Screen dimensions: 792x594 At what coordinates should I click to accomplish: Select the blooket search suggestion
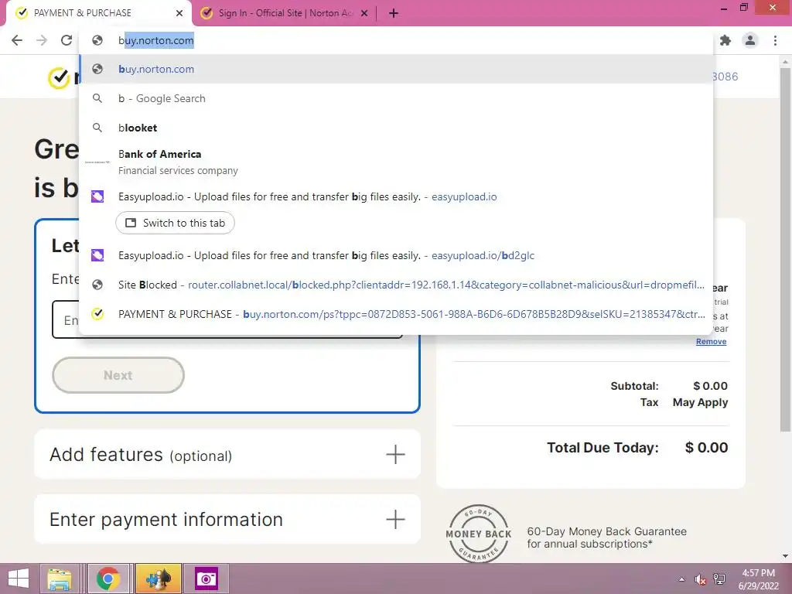pos(397,128)
